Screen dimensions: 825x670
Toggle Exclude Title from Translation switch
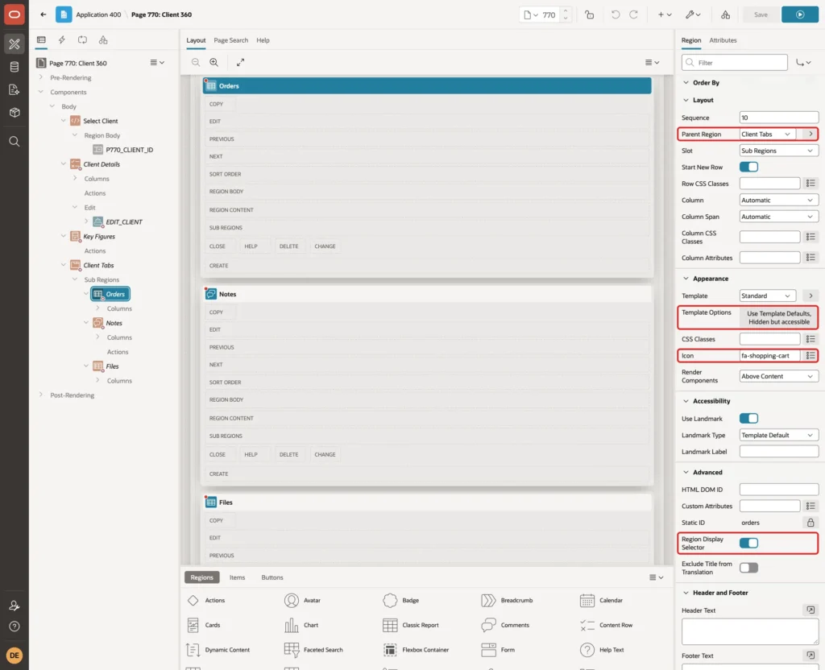(748, 568)
